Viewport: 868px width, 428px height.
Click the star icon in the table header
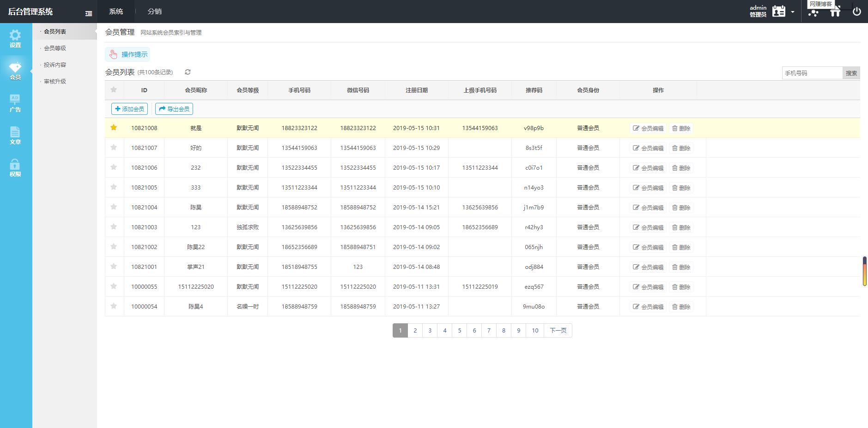point(114,89)
